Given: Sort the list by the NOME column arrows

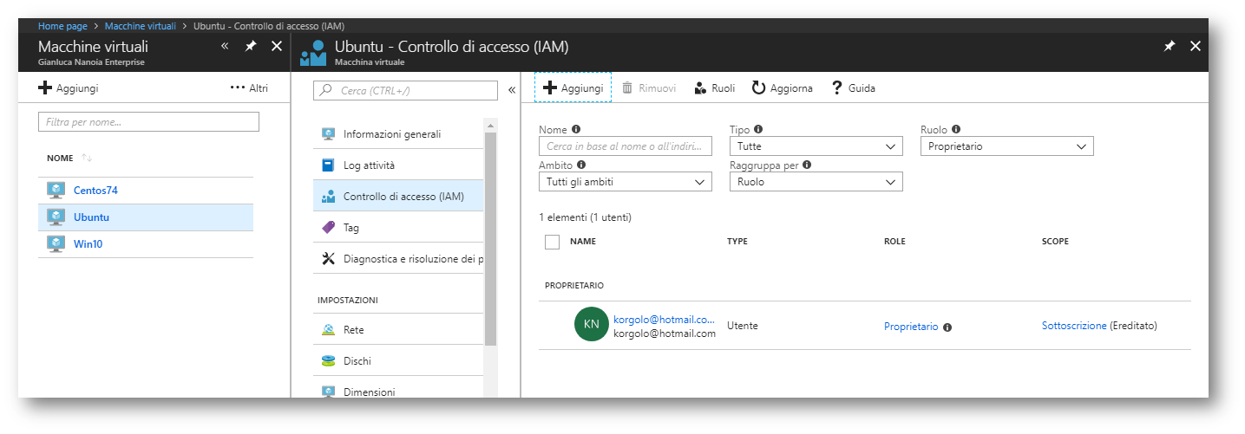Looking at the screenshot, I should tap(87, 158).
